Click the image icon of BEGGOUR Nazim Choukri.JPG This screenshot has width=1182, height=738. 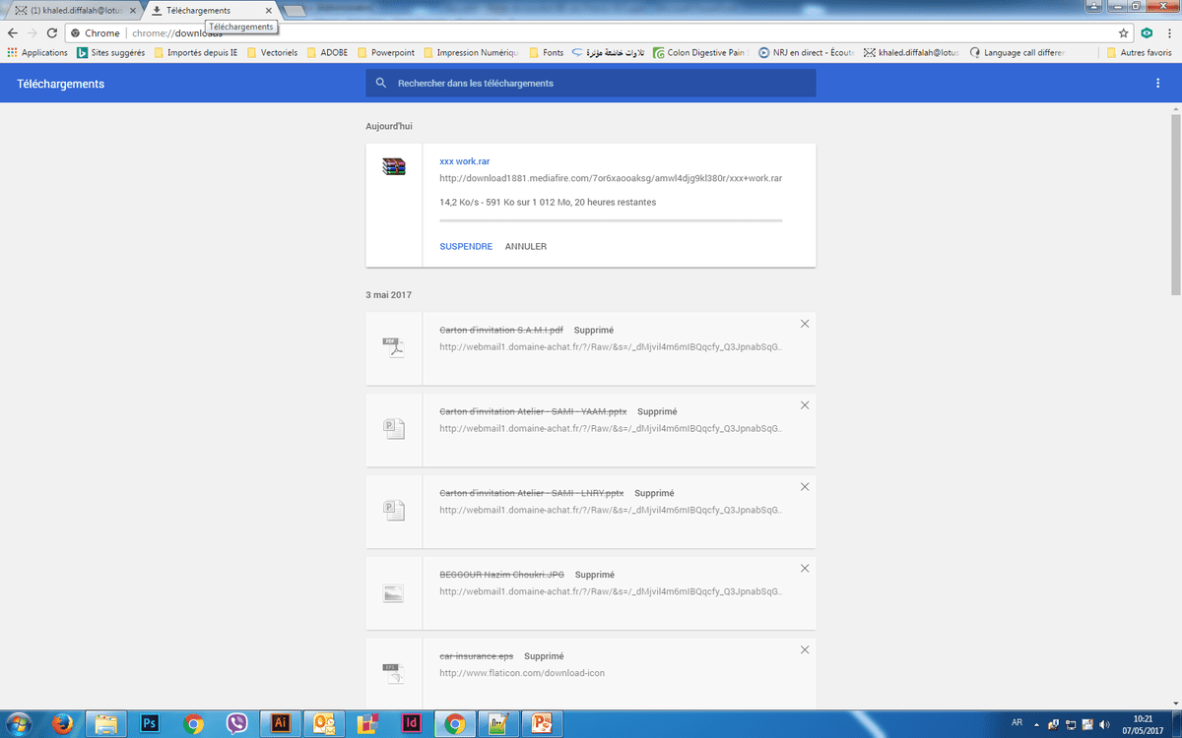click(x=394, y=593)
